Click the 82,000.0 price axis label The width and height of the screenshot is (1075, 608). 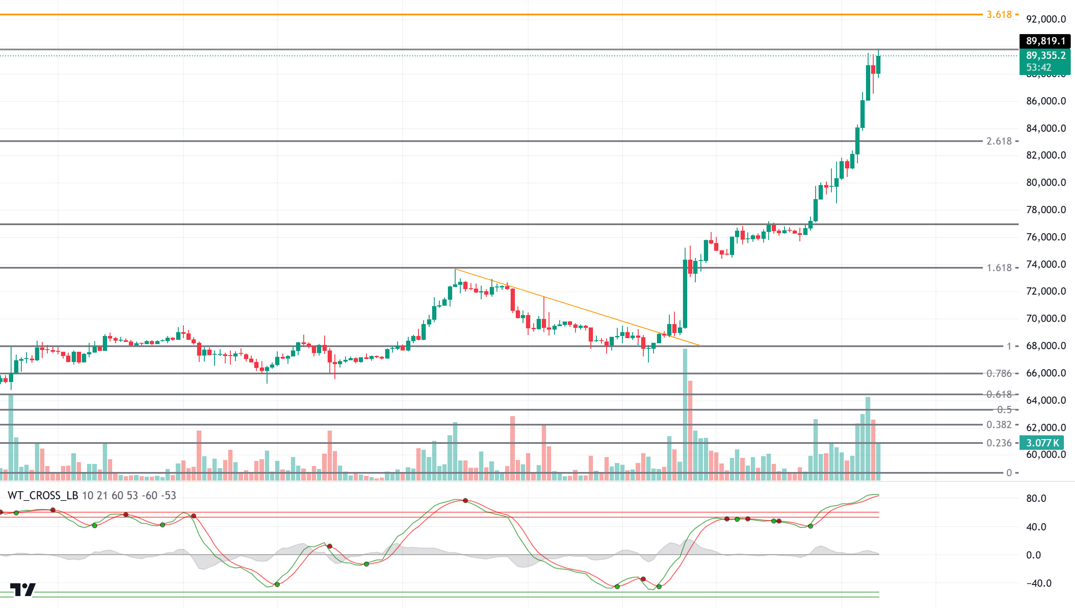coord(1046,155)
